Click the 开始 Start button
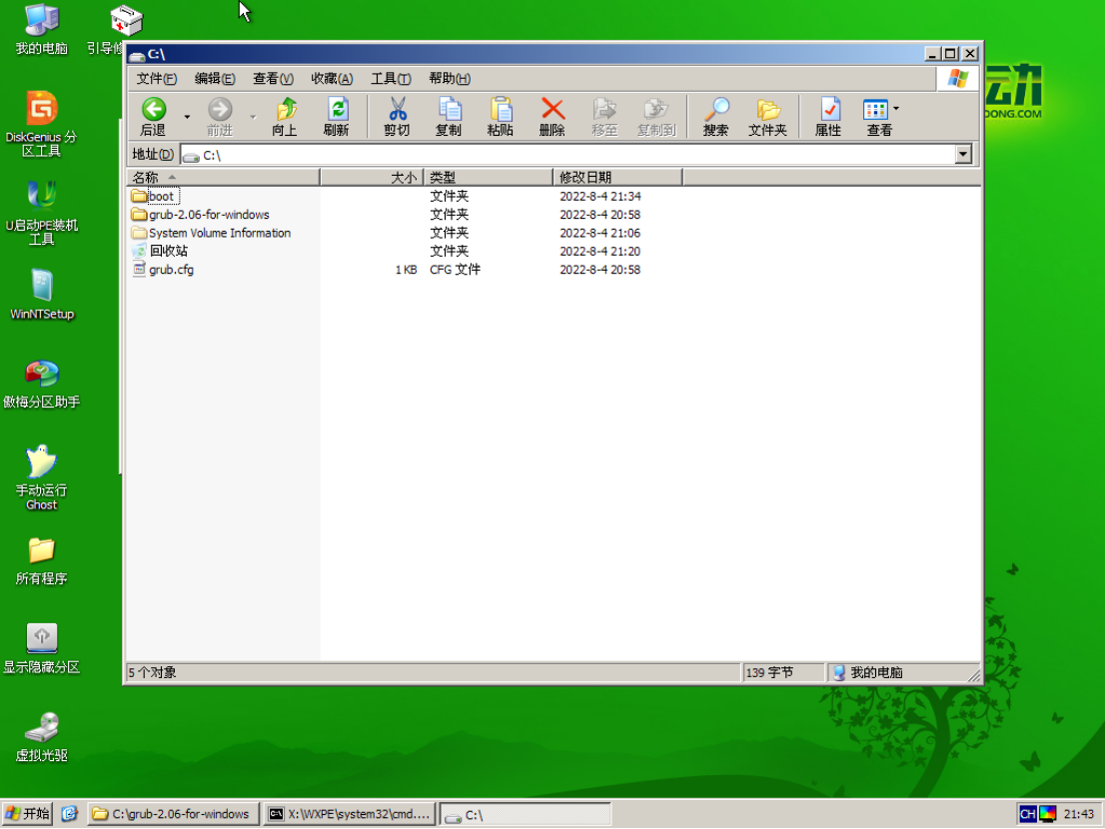This screenshot has width=1105, height=829. click(x=27, y=813)
